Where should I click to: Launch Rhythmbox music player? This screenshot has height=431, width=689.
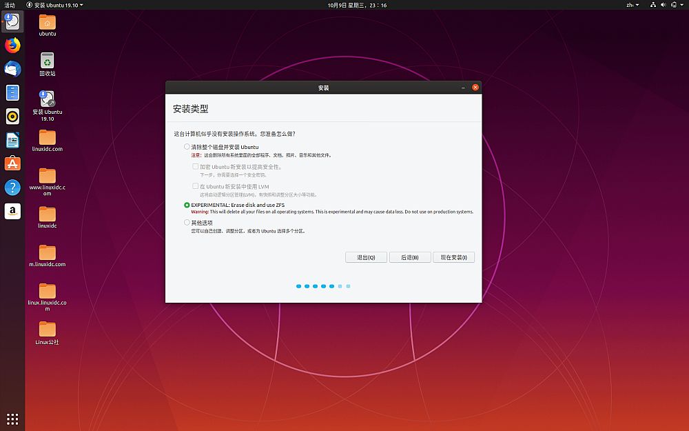pyautogui.click(x=12, y=117)
